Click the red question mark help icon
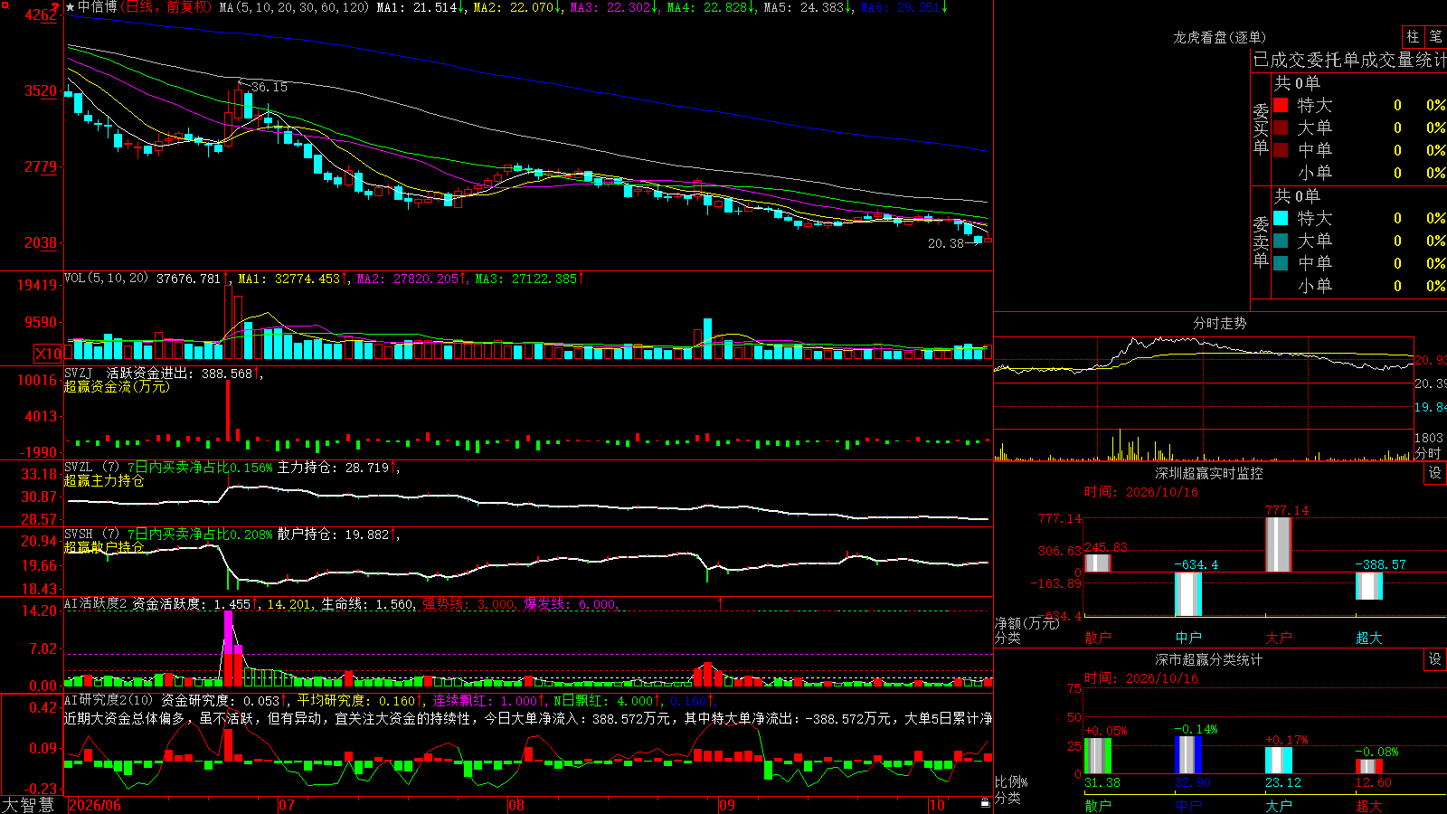1447x814 pixels. (x=56, y=8)
